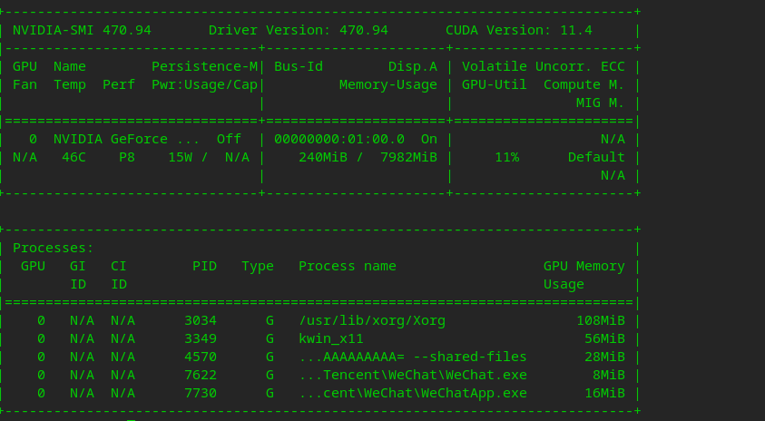The width and height of the screenshot is (765, 421).
Task: Select the ...cent\WeChat\WeChatApp.exe process name
Action: tap(413, 393)
